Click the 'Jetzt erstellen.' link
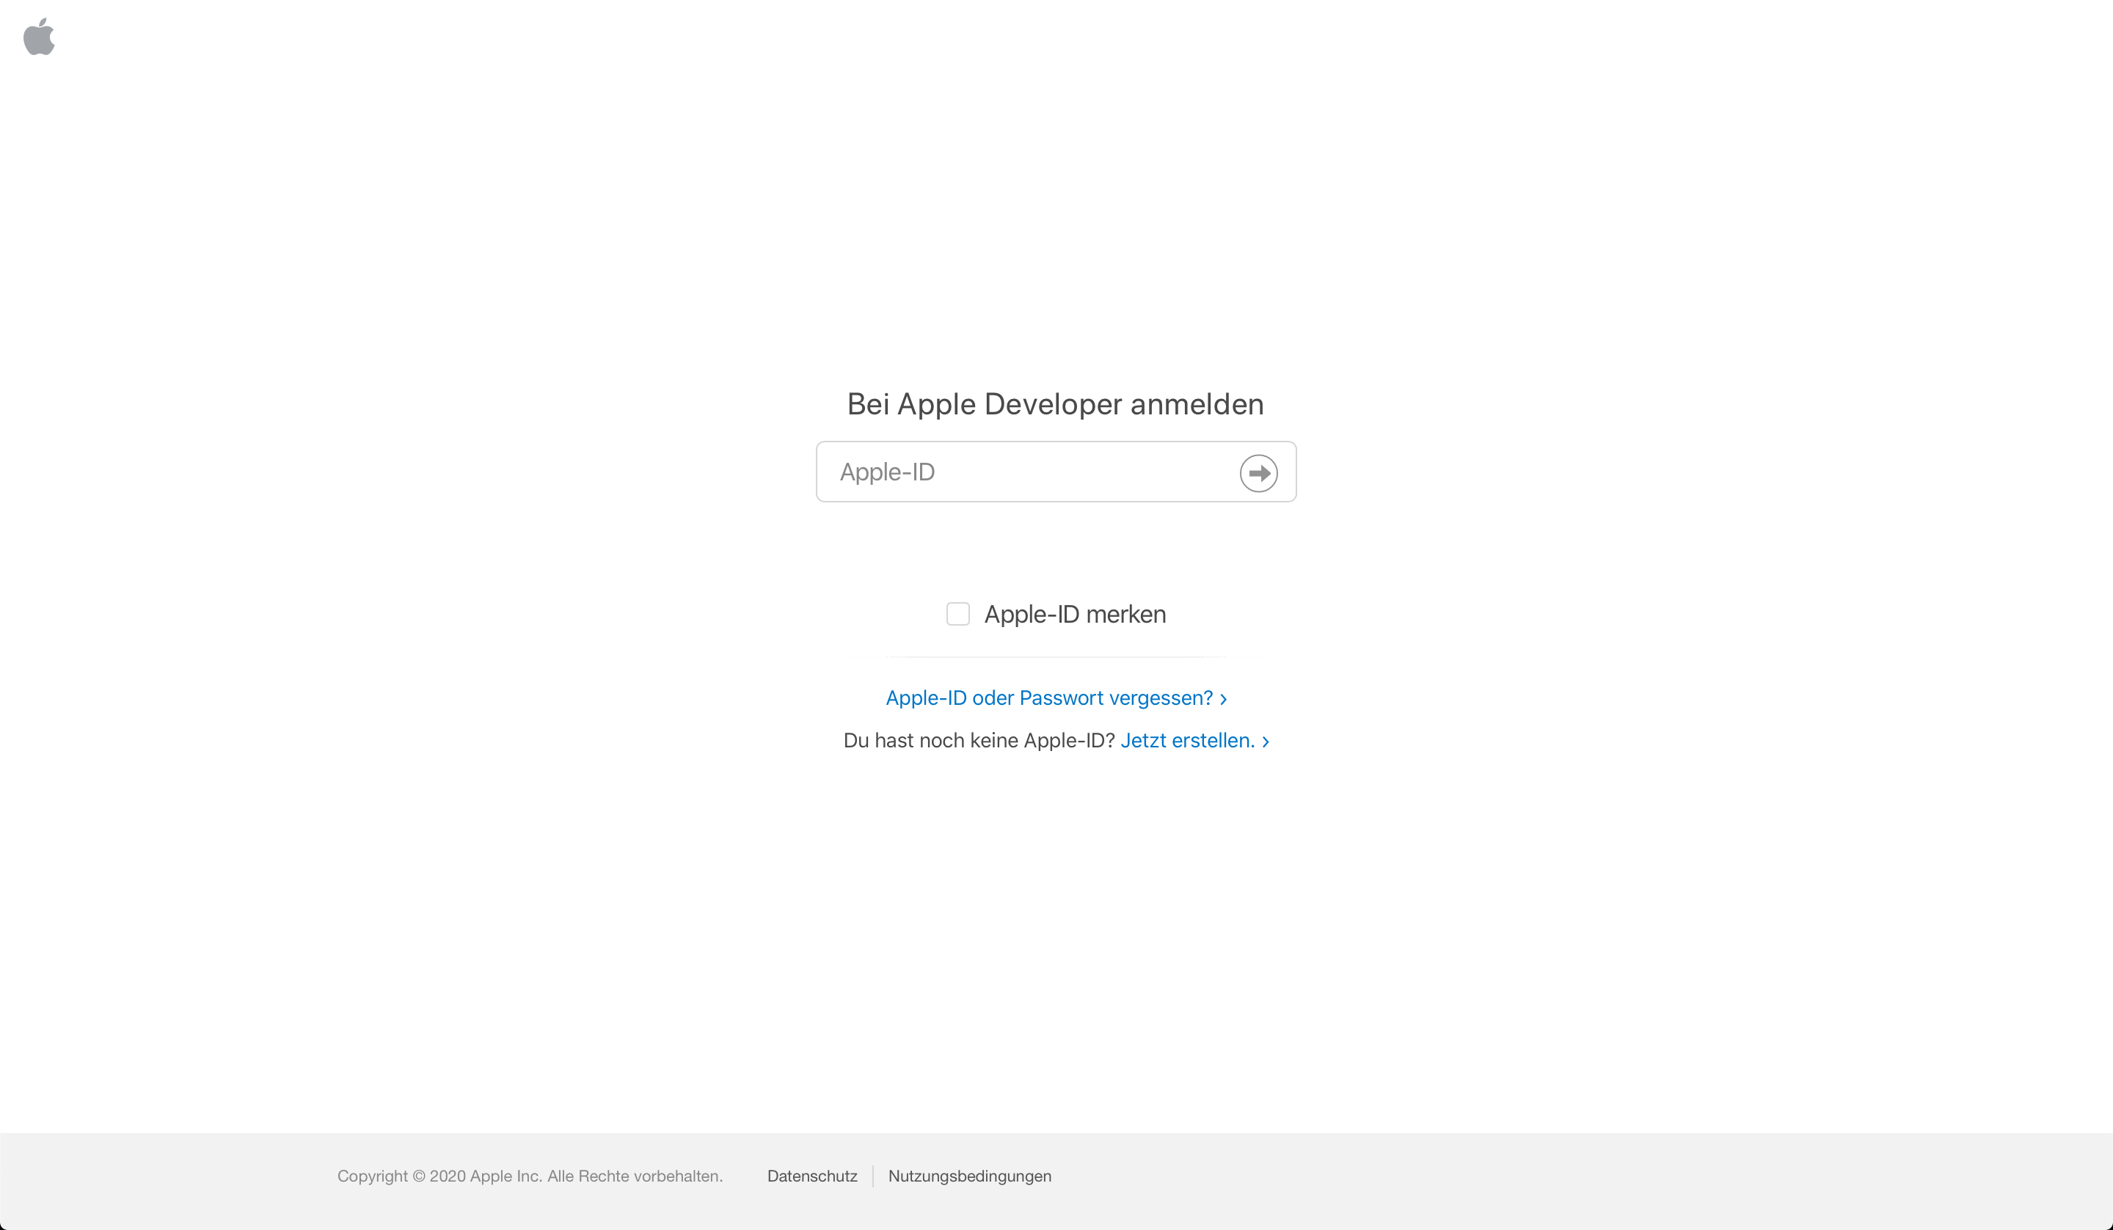The image size is (2113, 1230). (1195, 740)
